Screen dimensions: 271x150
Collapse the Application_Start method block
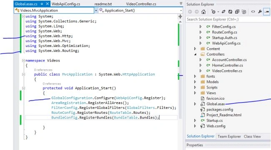point(23,88)
